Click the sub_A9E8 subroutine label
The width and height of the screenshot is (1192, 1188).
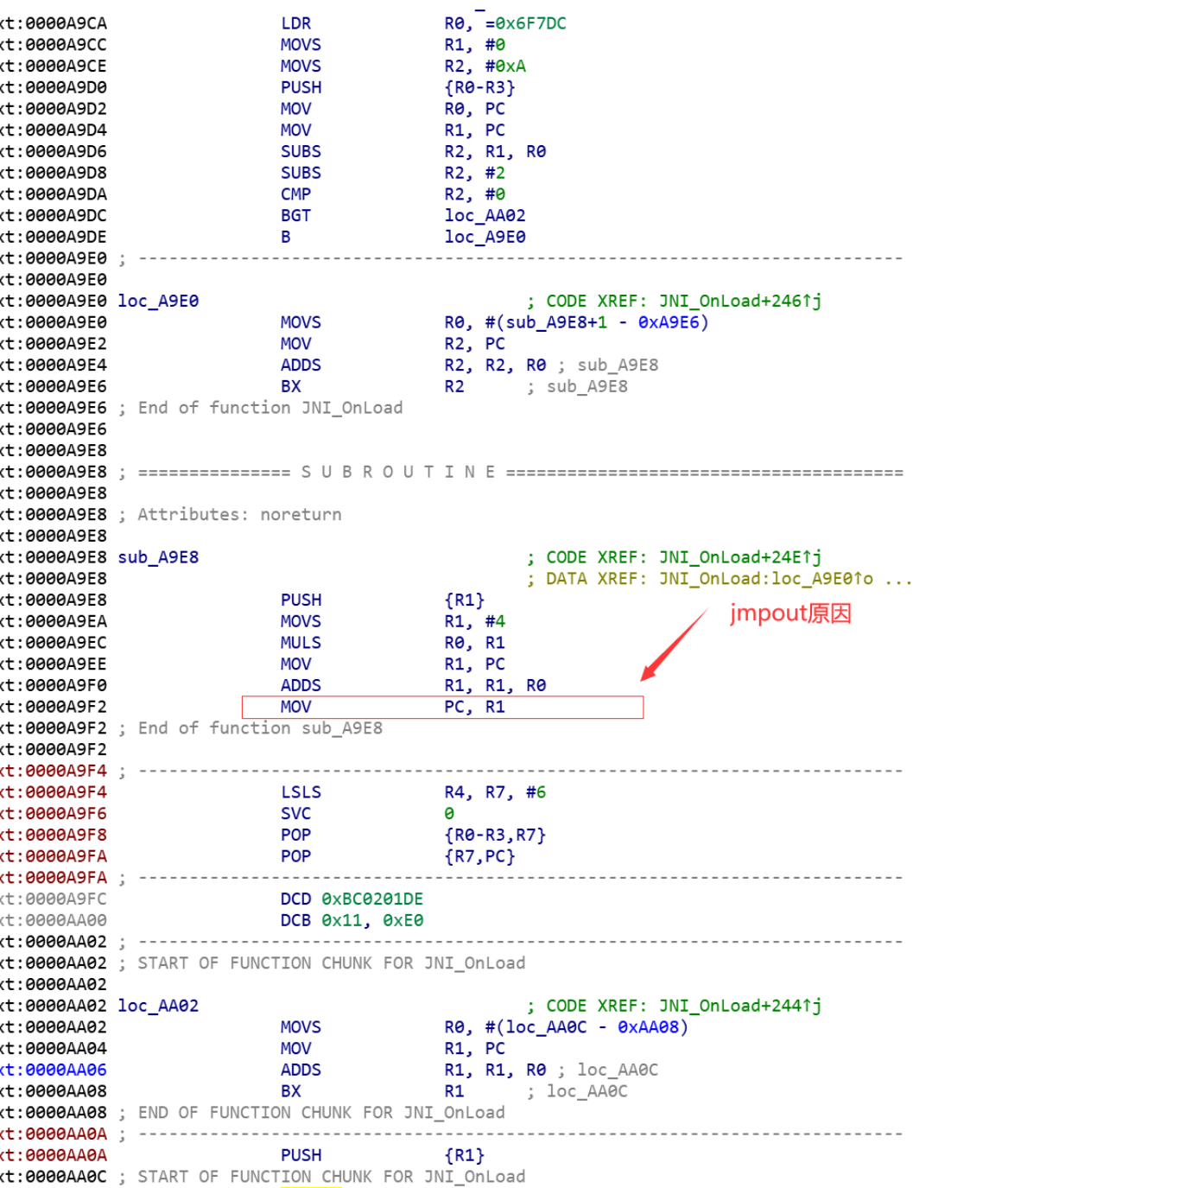point(158,557)
